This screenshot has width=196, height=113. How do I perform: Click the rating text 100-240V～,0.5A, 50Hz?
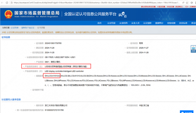coord(141,85)
